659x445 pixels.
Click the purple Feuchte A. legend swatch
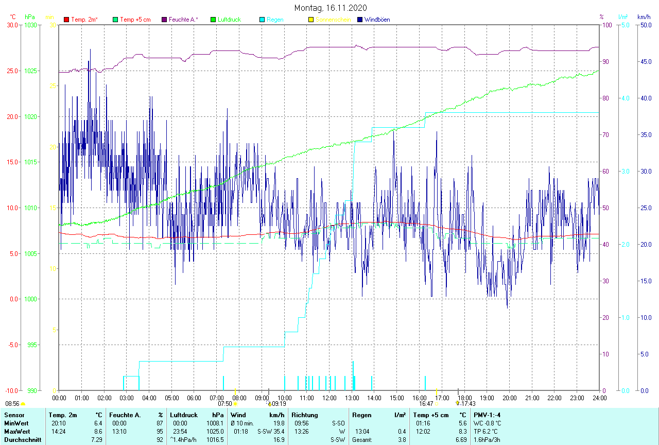click(x=164, y=20)
